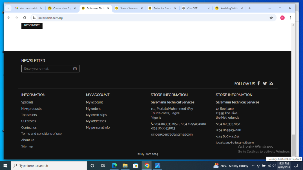The image size is (303, 170).
Task: Open the Top sellers link
Action: pos(29,115)
